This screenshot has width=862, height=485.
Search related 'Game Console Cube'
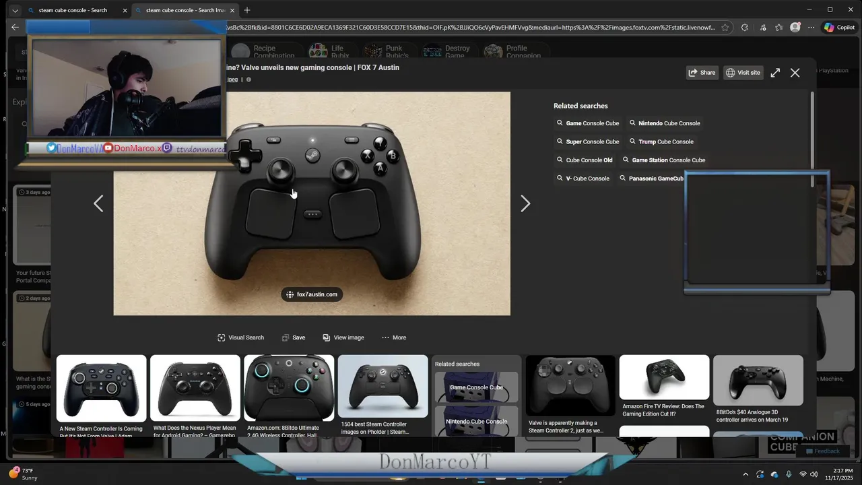pyautogui.click(x=588, y=123)
